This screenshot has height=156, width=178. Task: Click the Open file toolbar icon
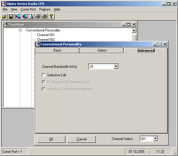point(4,17)
